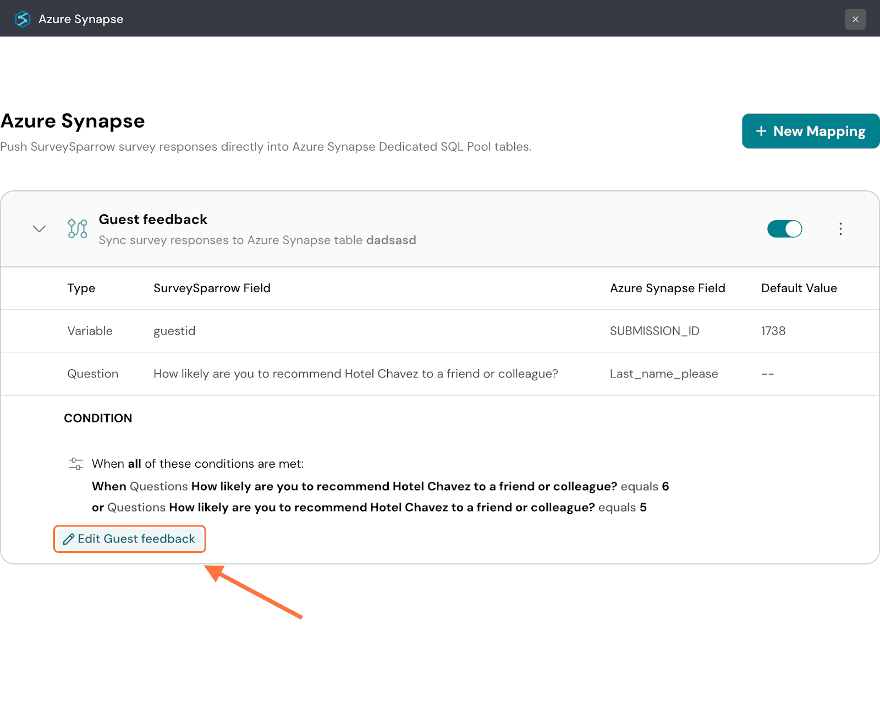Select the guestid variable field

(174, 331)
